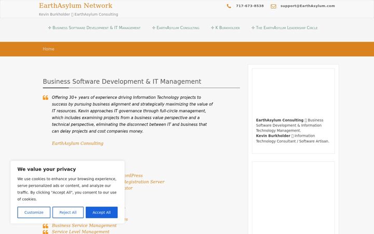The width and height of the screenshot is (374, 234).
Task: Click bold 'EarthAsylum Consulting' text in sidebar
Action: tap(279, 120)
